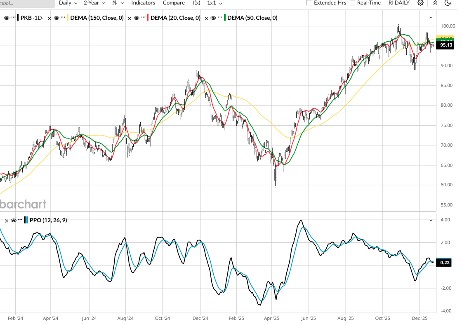
Task: Click the Aug '25 date label
Action: [x=345, y=318]
